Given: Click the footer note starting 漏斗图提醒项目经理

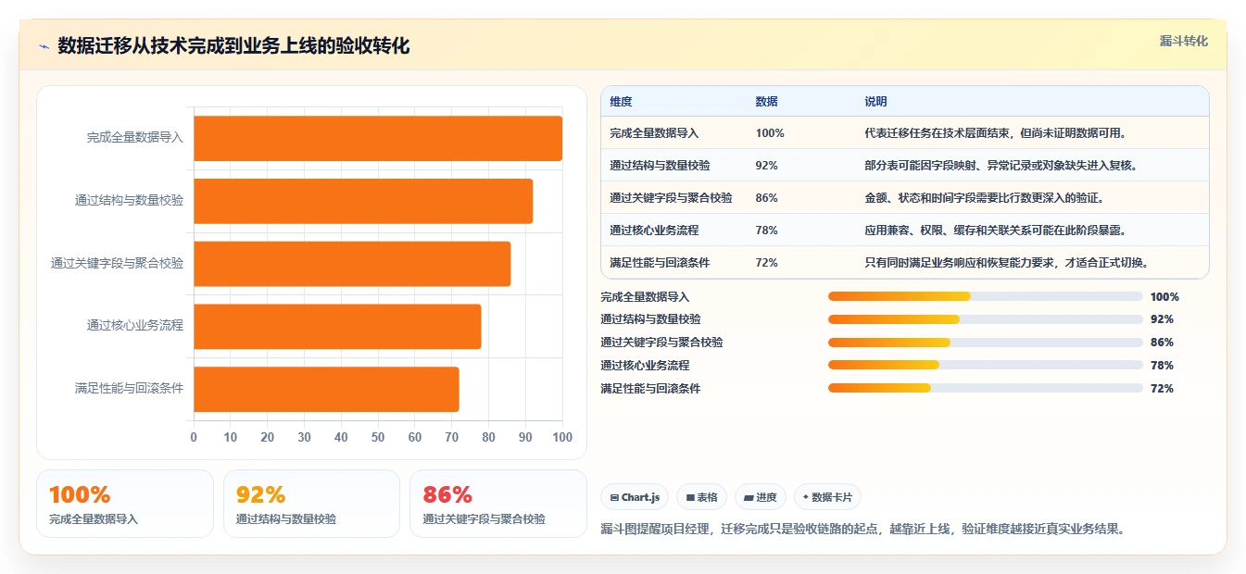Looking at the screenshot, I should tap(862, 529).
